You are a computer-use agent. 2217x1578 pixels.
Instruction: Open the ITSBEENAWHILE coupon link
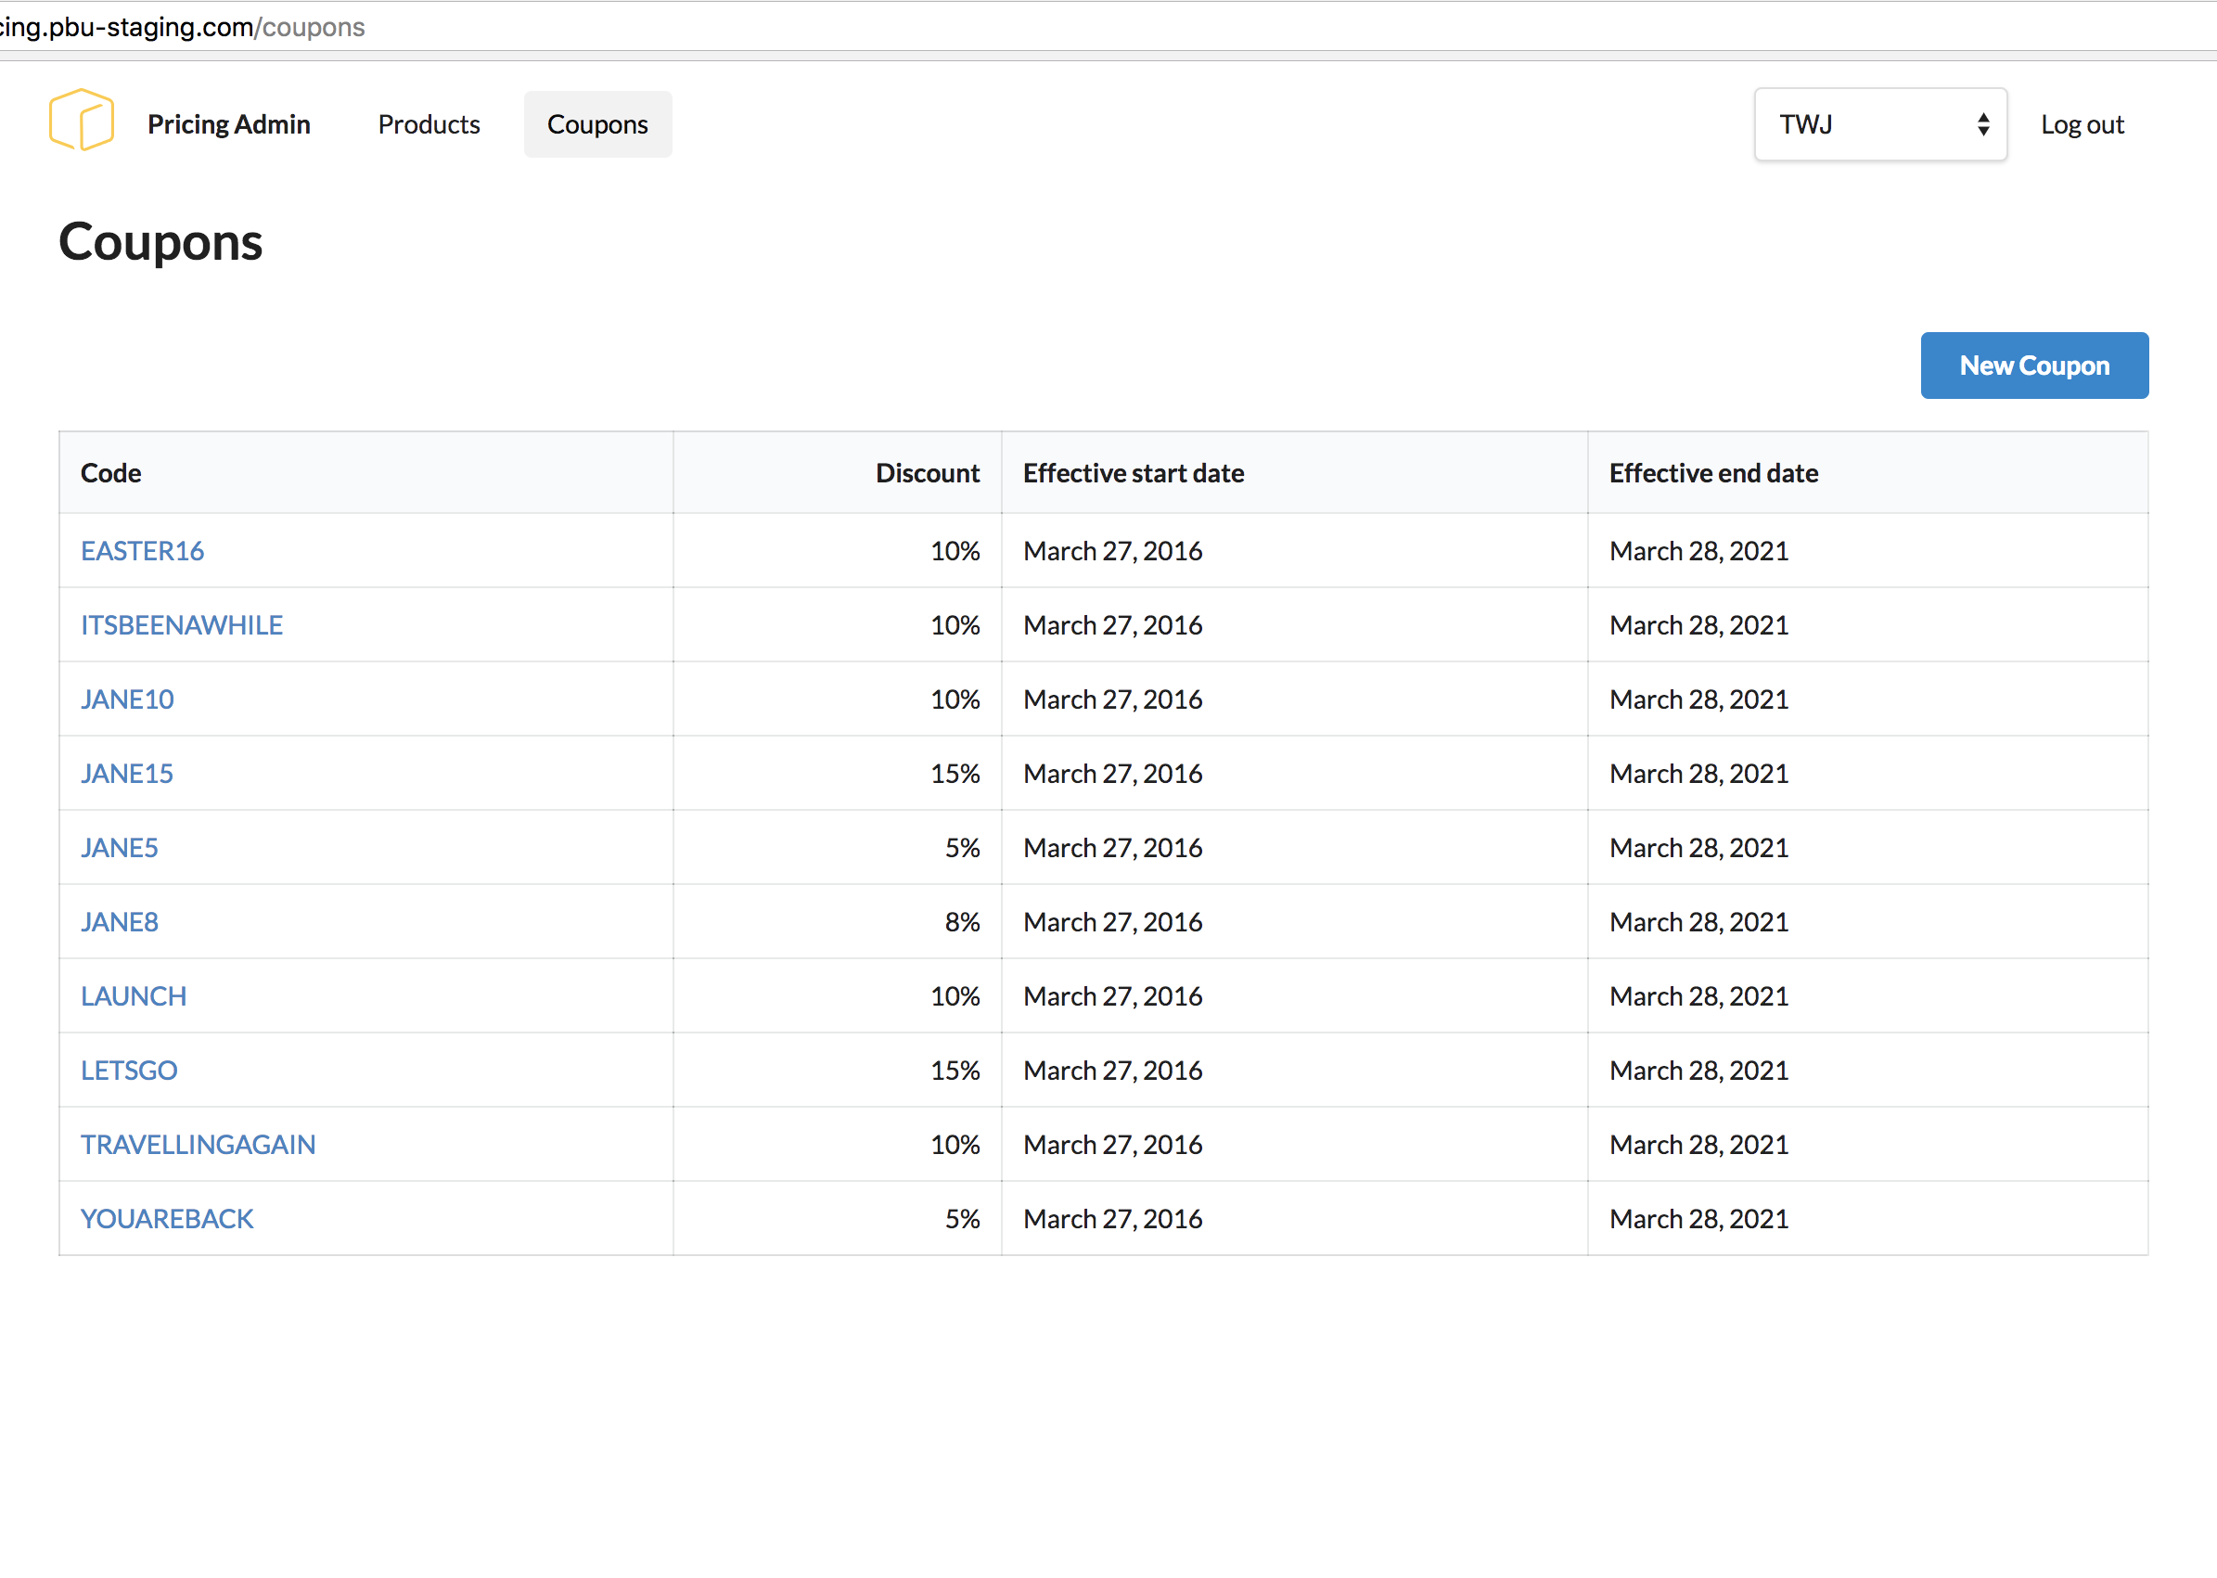click(x=182, y=624)
